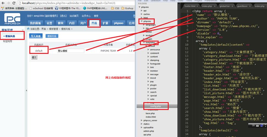Switch to the 设置 tab
The height and width of the screenshot is (137, 267).
pos(49,23)
